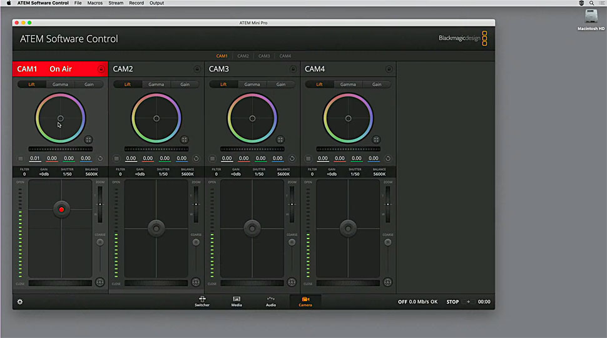The image size is (607, 338).
Task: Reset CAM2 color values with circular arrow
Action: point(196,158)
